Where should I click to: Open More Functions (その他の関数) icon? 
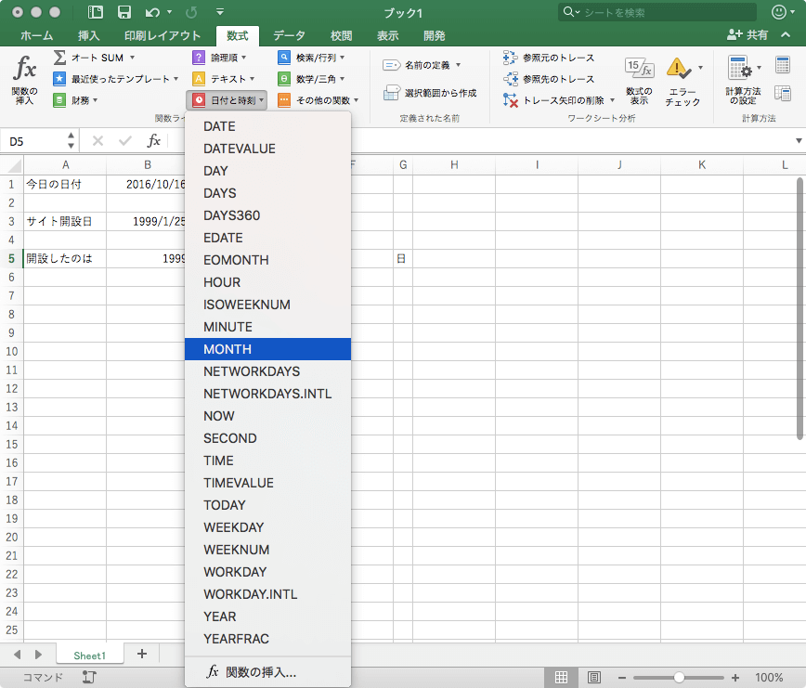click(284, 100)
